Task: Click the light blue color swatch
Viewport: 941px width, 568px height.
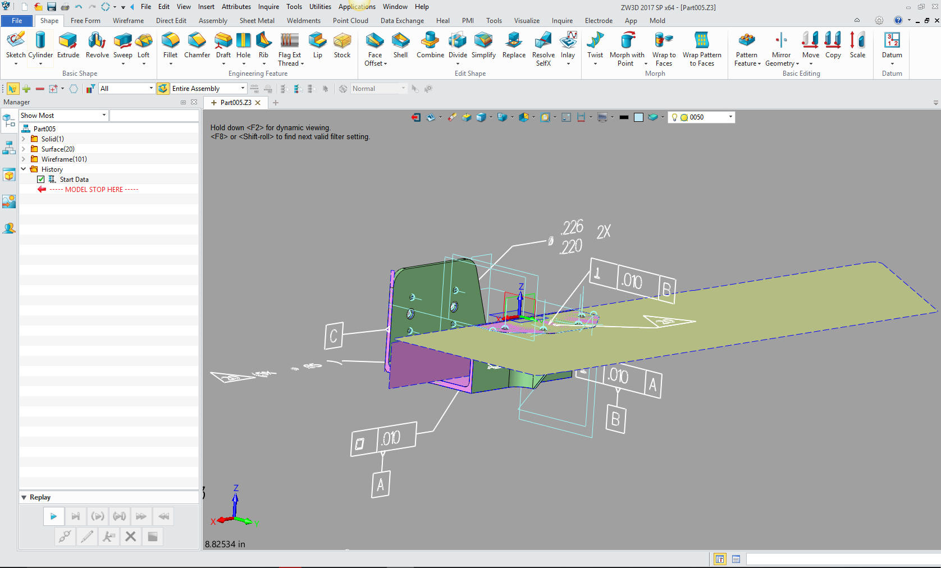Action: [x=638, y=117]
